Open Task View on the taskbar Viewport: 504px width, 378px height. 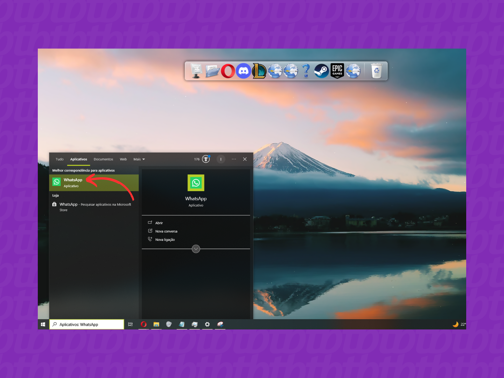[130, 324]
